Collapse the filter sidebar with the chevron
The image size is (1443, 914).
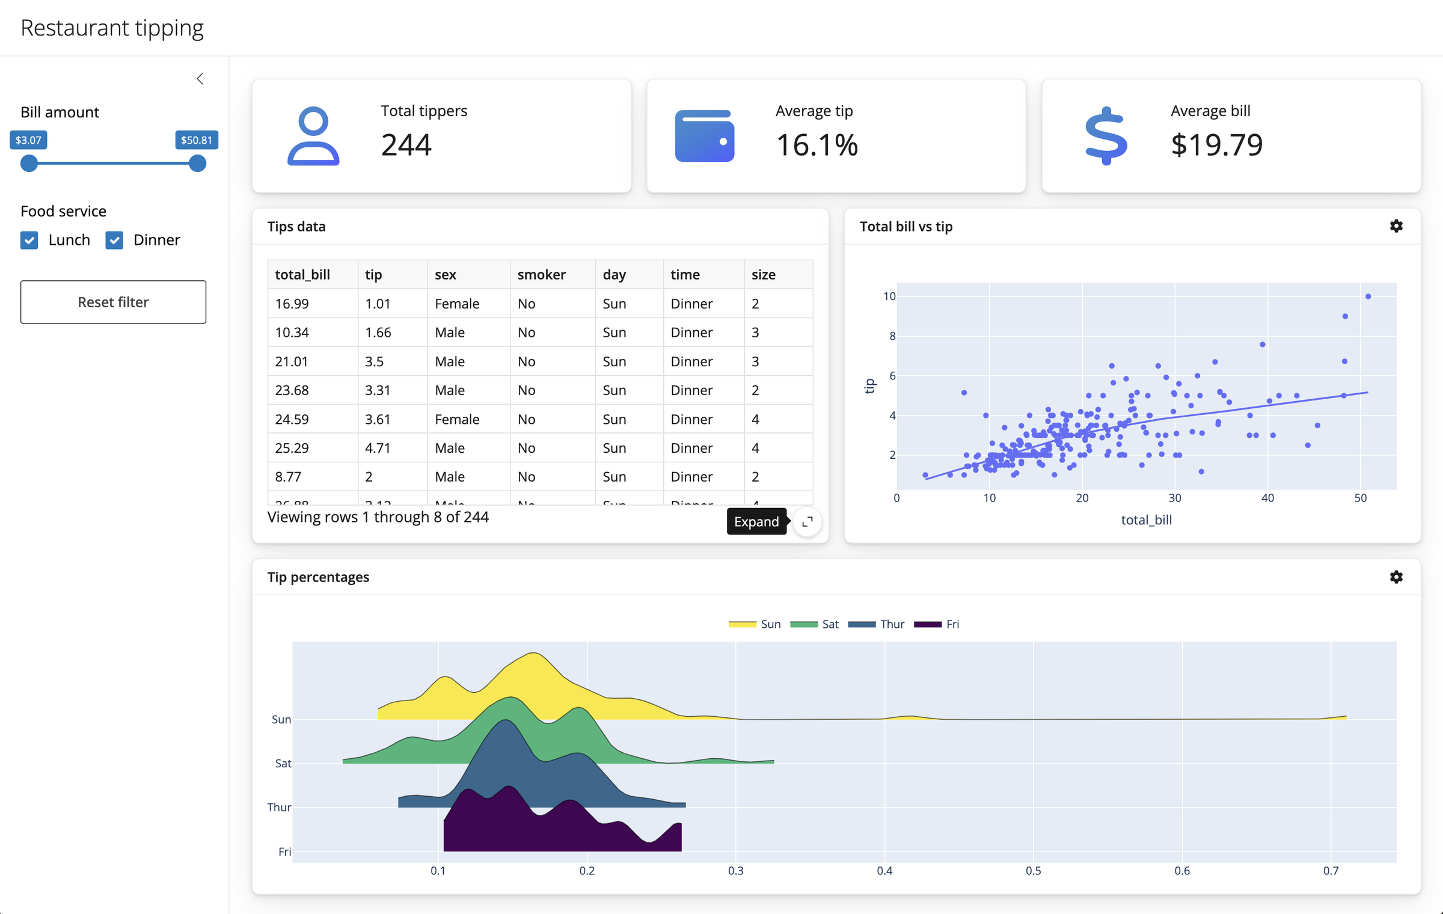(x=200, y=79)
